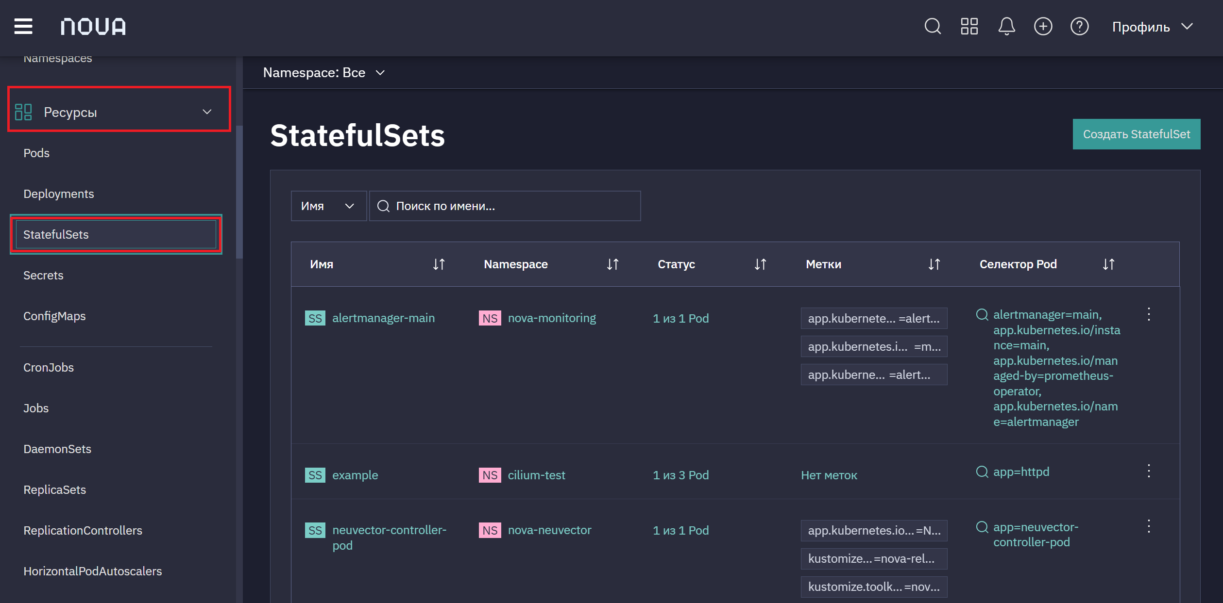Click the Ресурсы grid icon
The image size is (1223, 603).
pos(23,112)
